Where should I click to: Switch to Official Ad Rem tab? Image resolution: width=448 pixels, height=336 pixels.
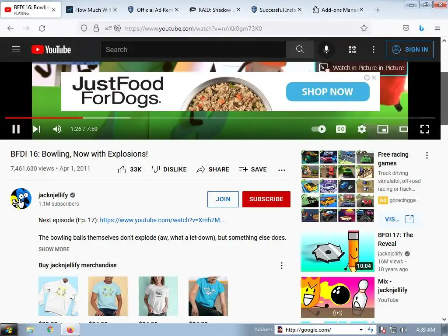154,10
